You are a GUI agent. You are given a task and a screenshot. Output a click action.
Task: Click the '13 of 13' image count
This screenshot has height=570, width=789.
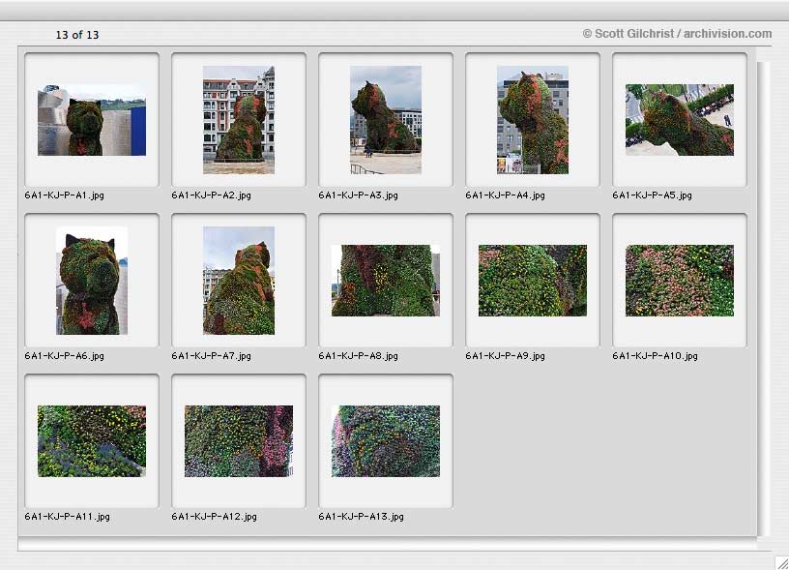pyautogui.click(x=77, y=35)
